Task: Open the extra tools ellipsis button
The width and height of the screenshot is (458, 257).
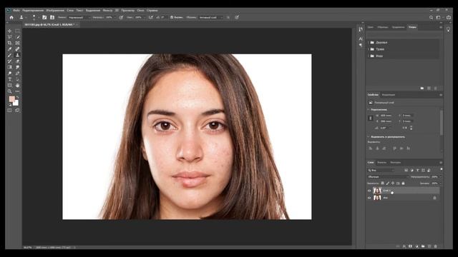Action: pos(17,91)
